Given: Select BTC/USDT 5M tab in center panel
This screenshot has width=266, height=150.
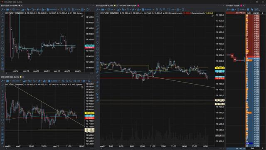Looking at the screenshot, I should click(x=104, y=5).
